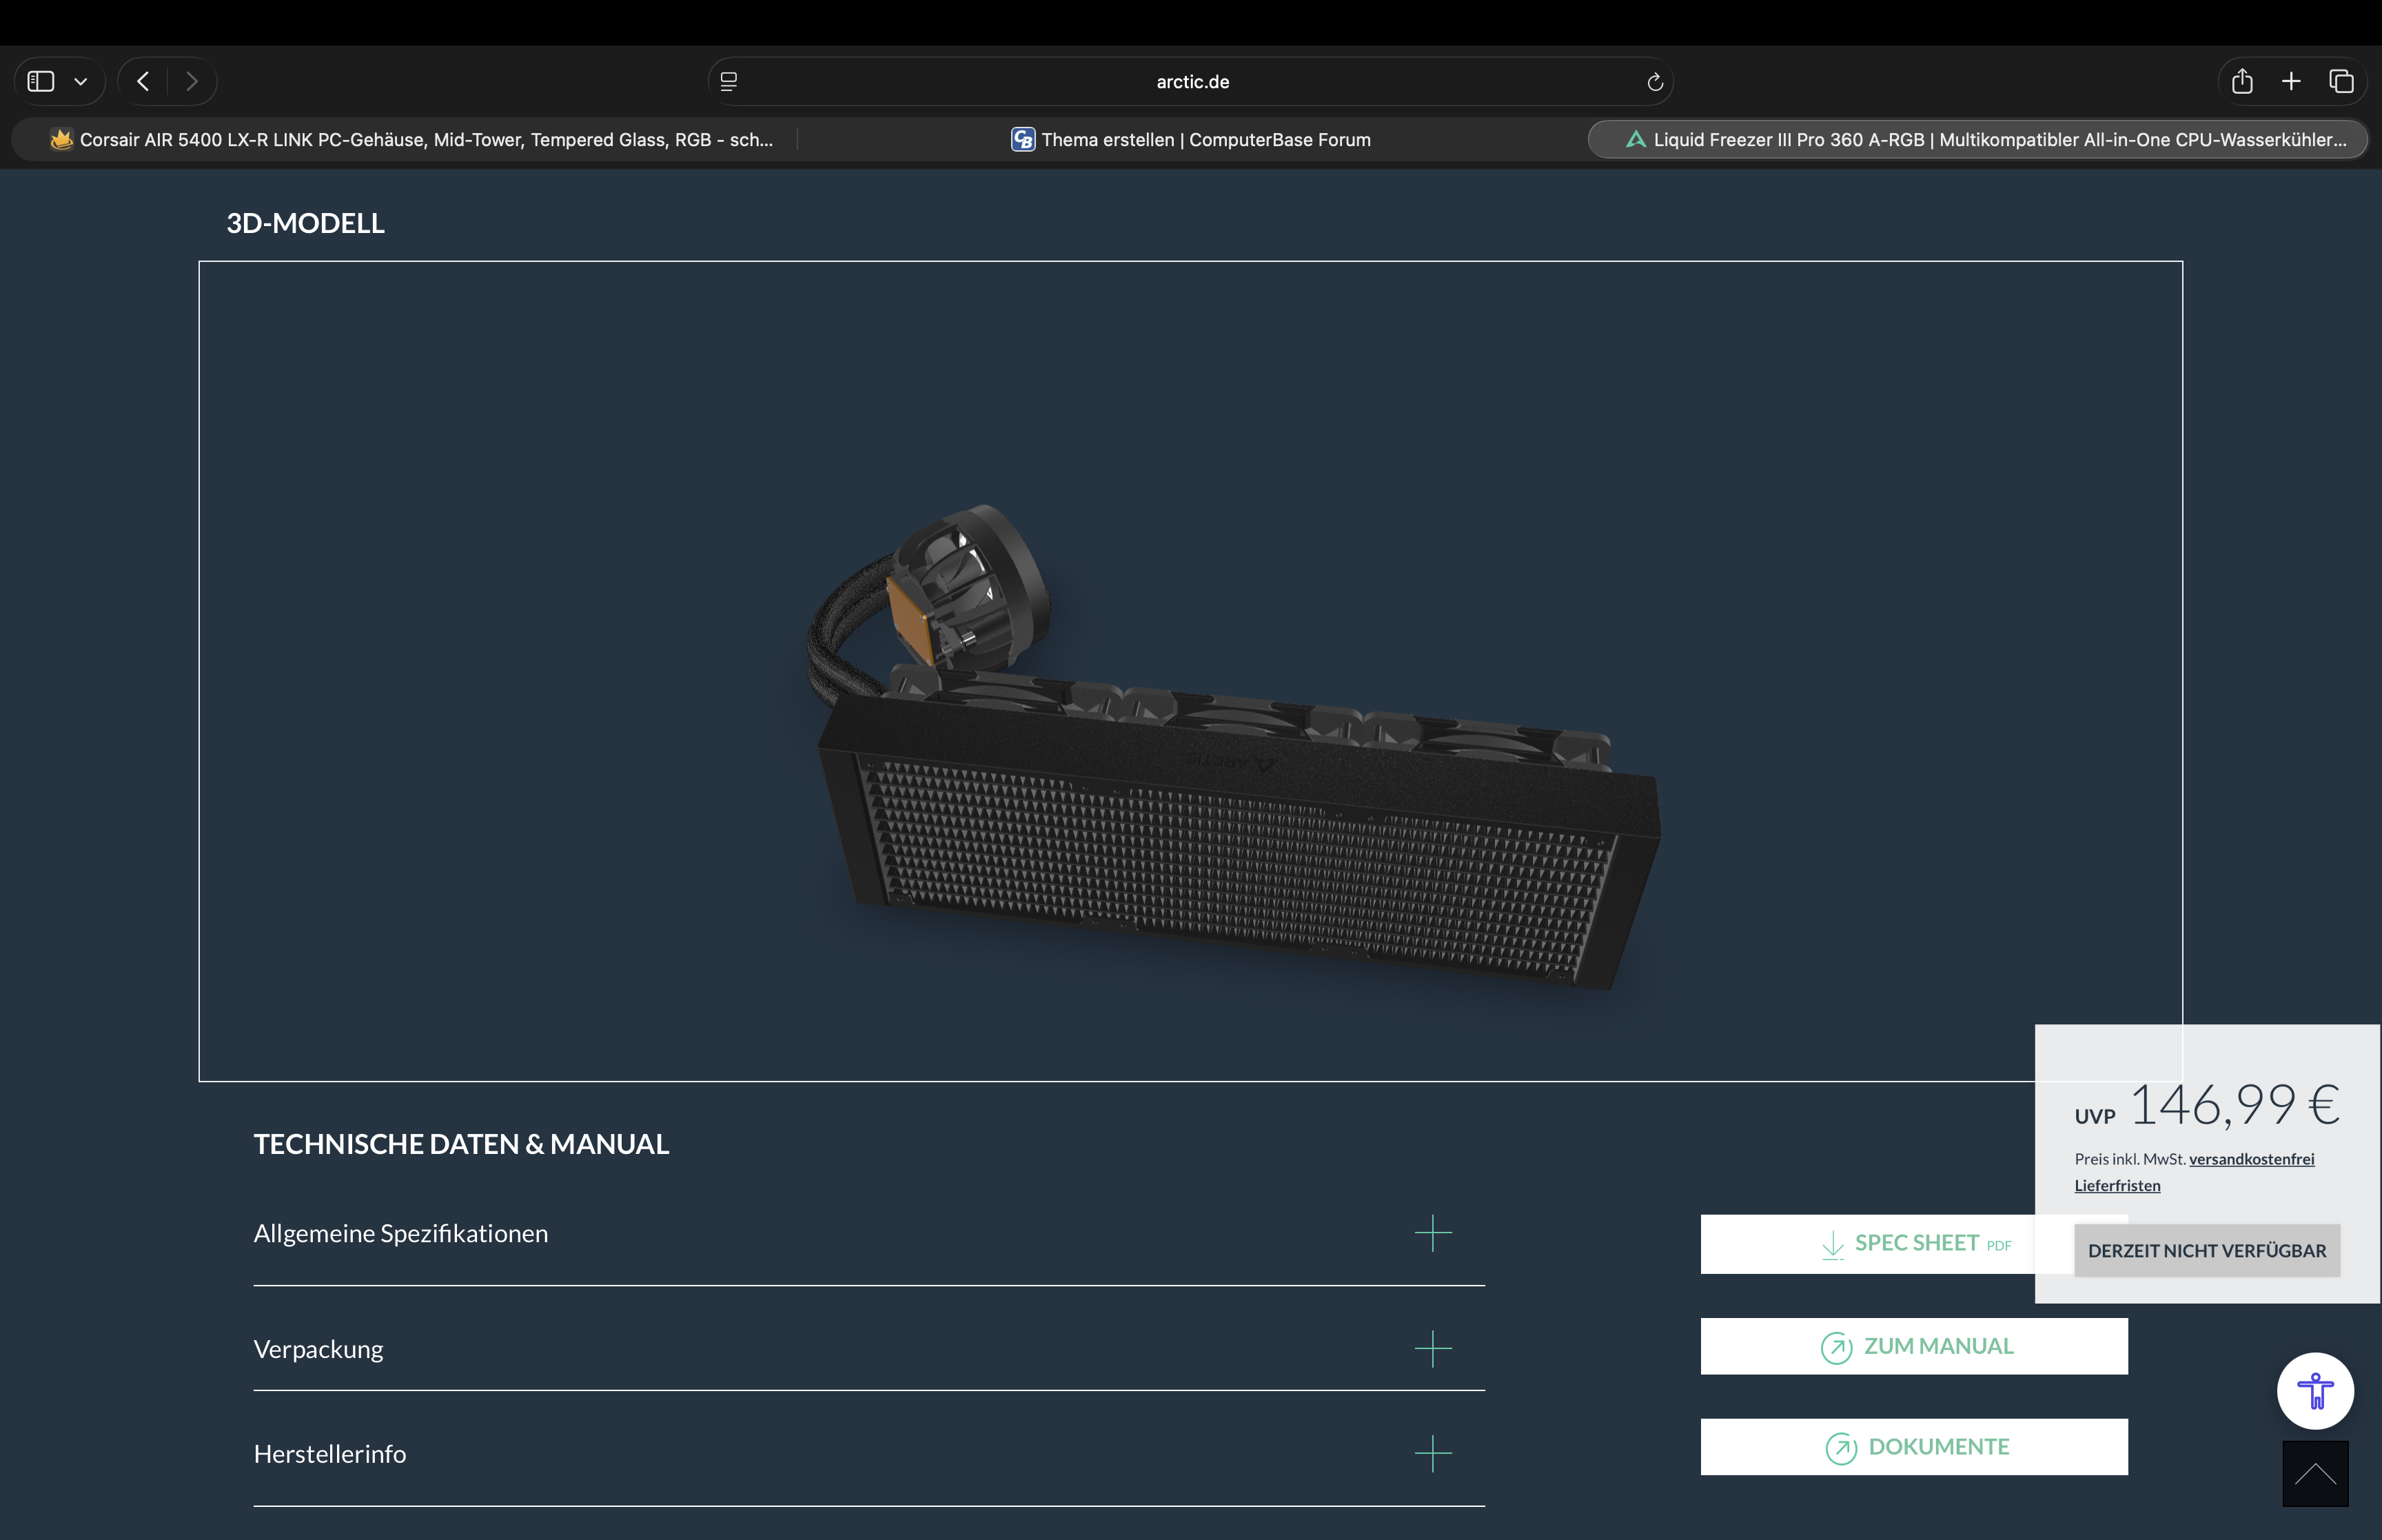Expand the Verpackung section
Image resolution: width=2382 pixels, height=1540 pixels.
[1432, 1349]
